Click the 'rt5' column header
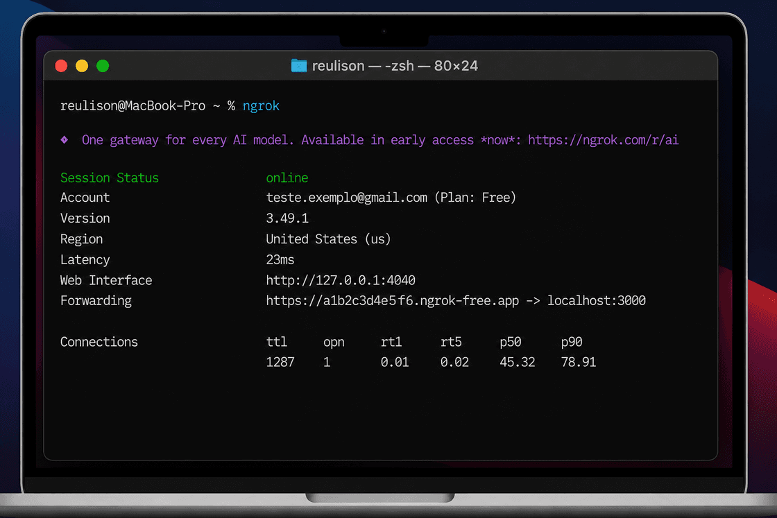The image size is (777, 518). [451, 342]
